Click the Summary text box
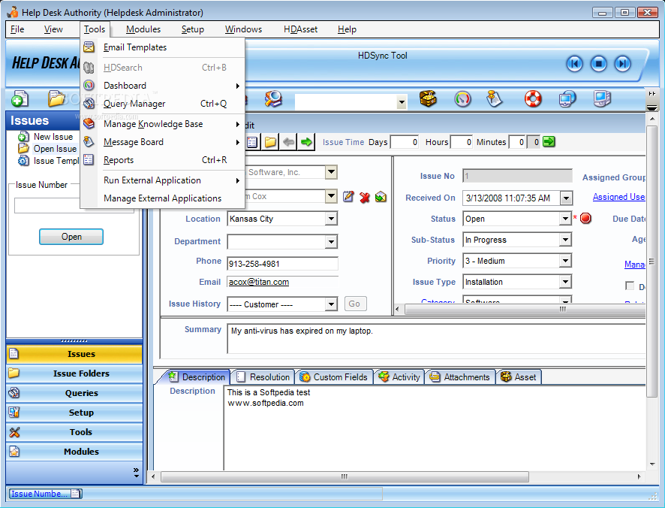The image size is (665, 508). pyautogui.click(x=436, y=338)
